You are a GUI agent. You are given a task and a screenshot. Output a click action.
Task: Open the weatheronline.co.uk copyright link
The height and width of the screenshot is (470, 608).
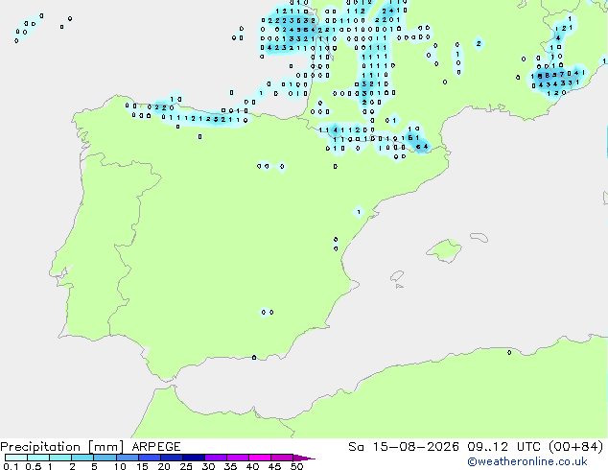point(527,461)
